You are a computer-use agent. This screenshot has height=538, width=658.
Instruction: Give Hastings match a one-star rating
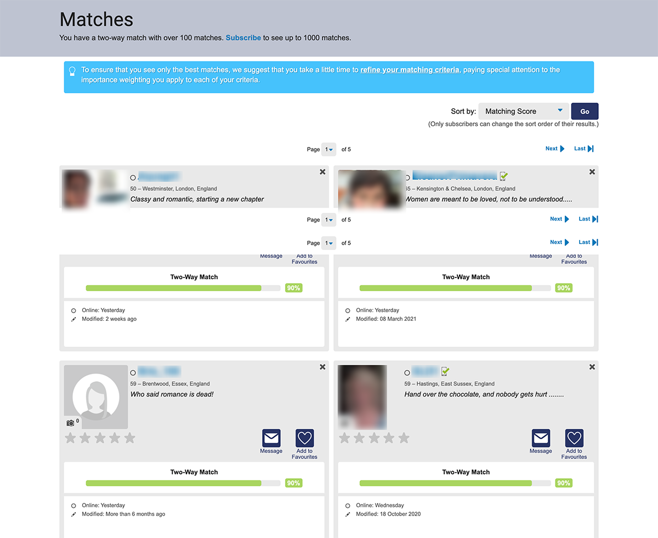pyautogui.click(x=344, y=438)
